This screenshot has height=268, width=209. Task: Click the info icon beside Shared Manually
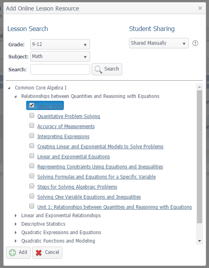click(x=195, y=43)
